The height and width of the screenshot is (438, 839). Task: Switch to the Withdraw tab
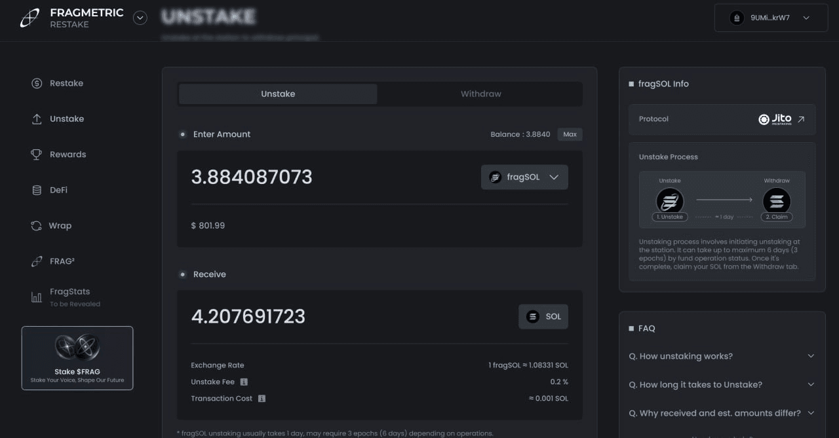pyautogui.click(x=480, y=94)
